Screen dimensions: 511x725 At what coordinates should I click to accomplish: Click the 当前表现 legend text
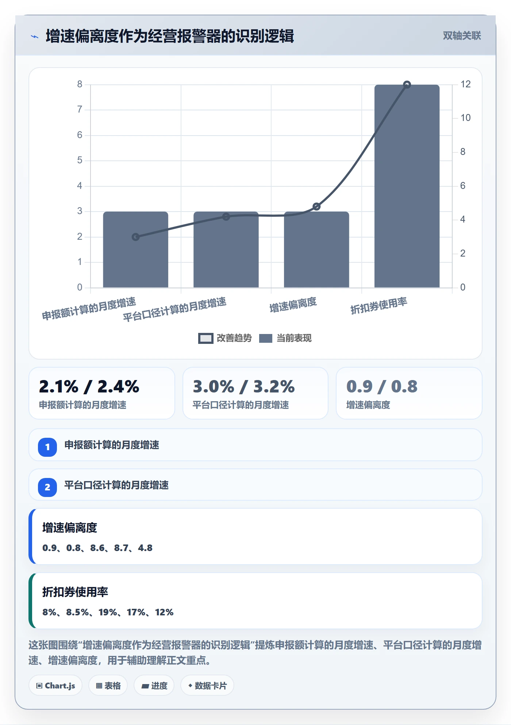[294, 338]
